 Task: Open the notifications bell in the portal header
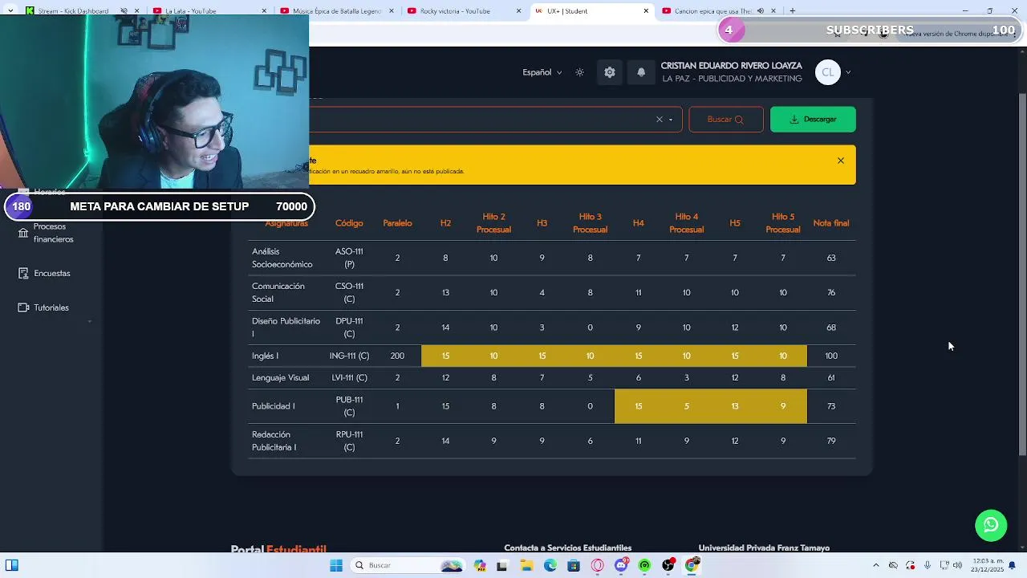(641, 72)
